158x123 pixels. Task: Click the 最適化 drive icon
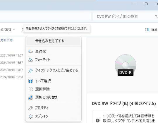(30, 52)
